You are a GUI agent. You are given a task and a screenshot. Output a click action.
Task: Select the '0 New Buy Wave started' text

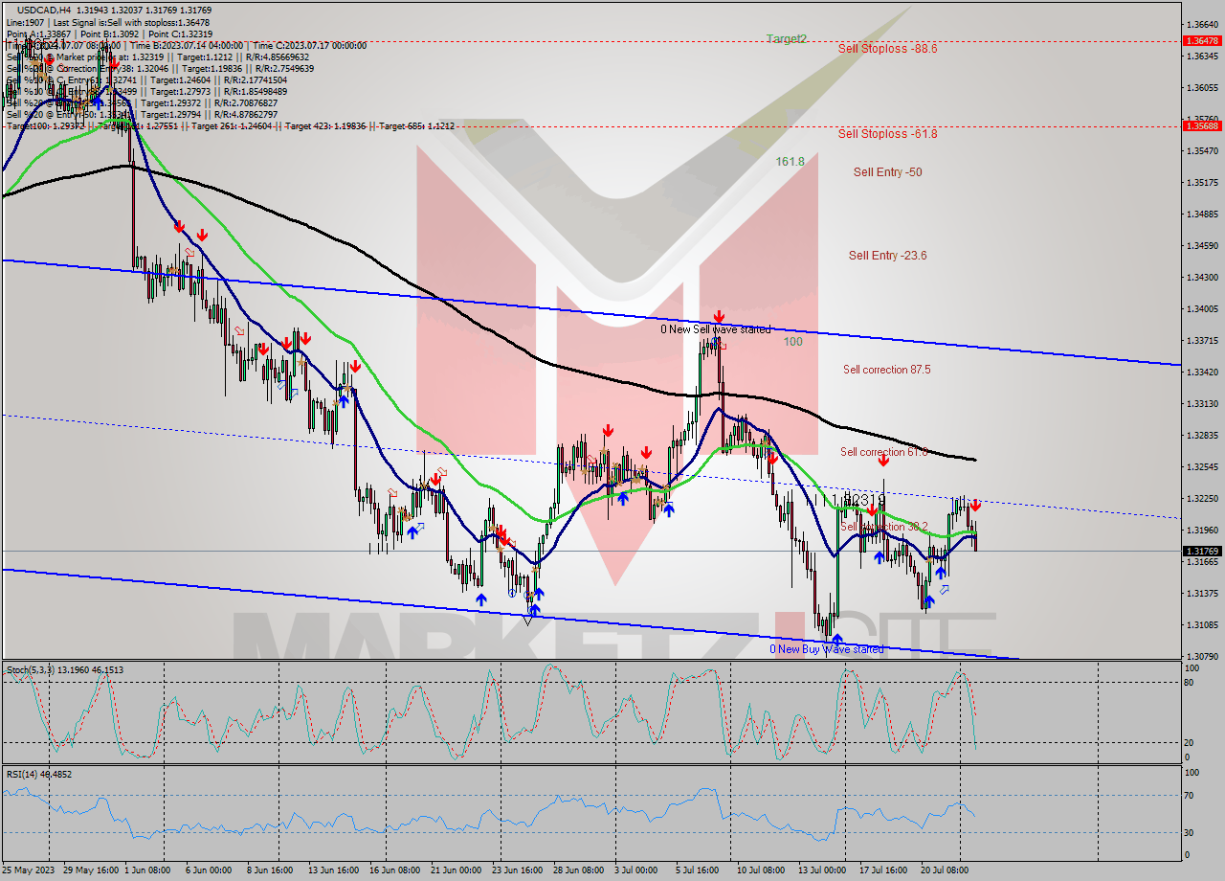click(x=827, y=649)
